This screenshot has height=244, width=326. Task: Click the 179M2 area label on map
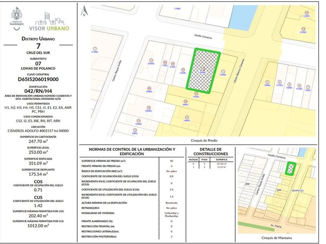click(x=177, y=9)
